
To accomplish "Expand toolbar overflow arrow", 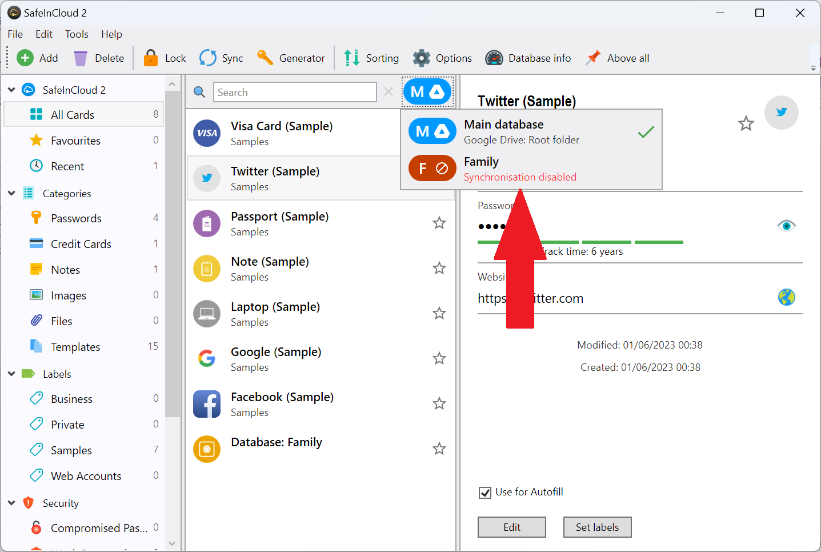I will click(x=814, y=68).
